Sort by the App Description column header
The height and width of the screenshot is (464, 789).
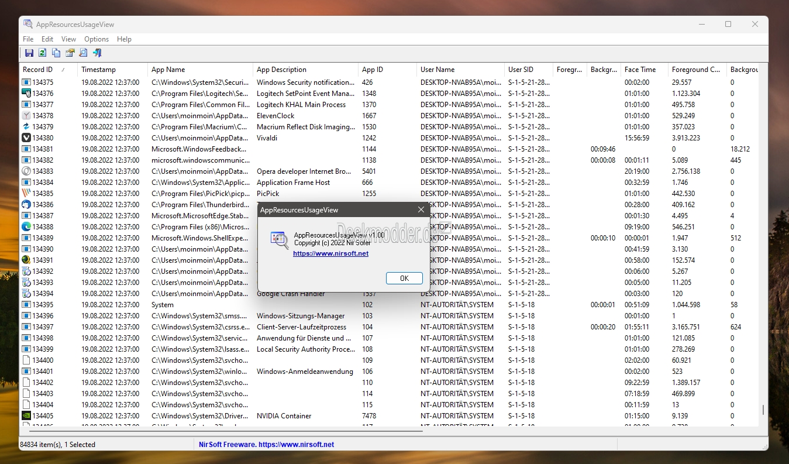coord(305,70)
